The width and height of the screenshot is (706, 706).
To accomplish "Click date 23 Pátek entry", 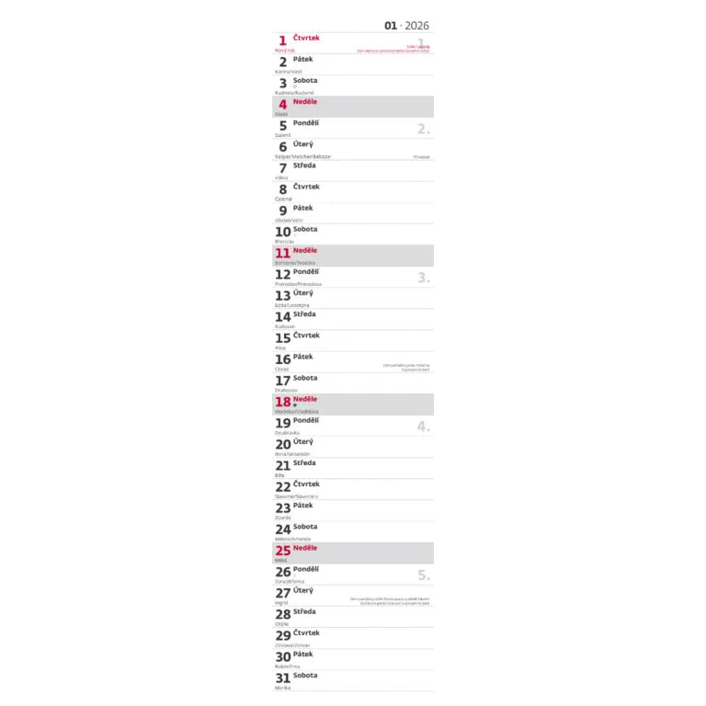I will (353, 509).
